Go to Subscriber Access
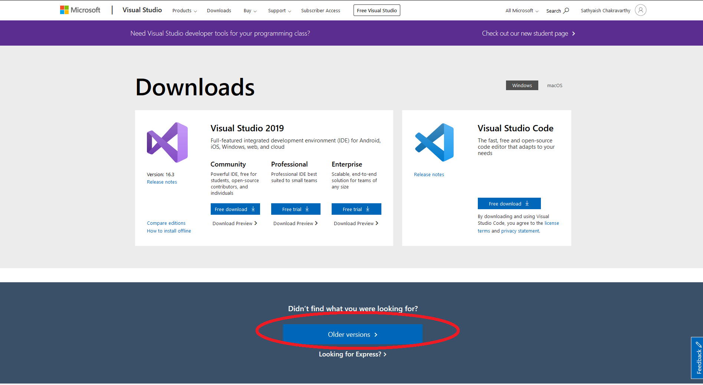The height and width of the screenshot is (385, 703). (x=320, y=10)
